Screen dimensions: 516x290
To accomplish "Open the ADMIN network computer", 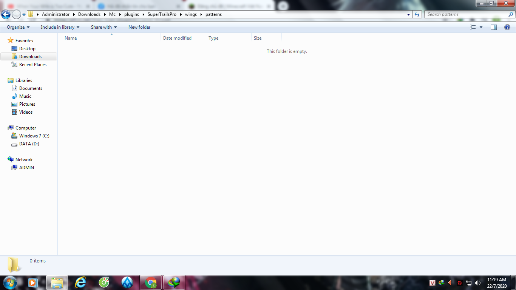I will (x=26, y=168).
